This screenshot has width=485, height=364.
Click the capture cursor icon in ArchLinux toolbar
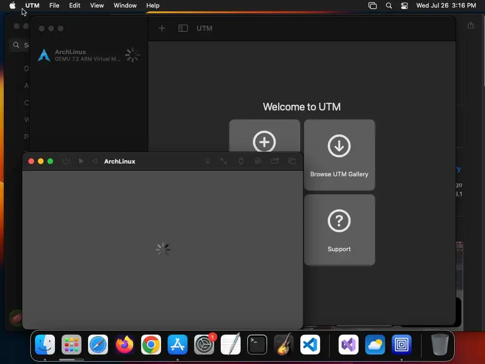point(207,161)
